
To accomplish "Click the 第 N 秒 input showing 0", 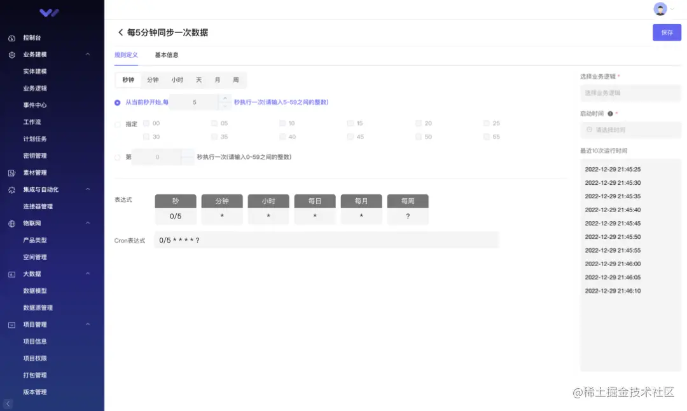I will coord(157,157).
